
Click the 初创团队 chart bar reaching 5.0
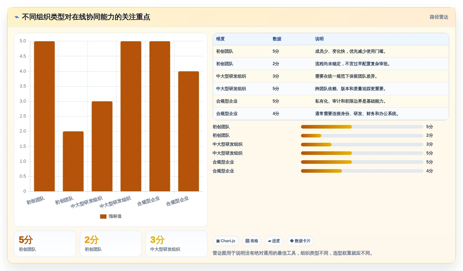[45, 116]
